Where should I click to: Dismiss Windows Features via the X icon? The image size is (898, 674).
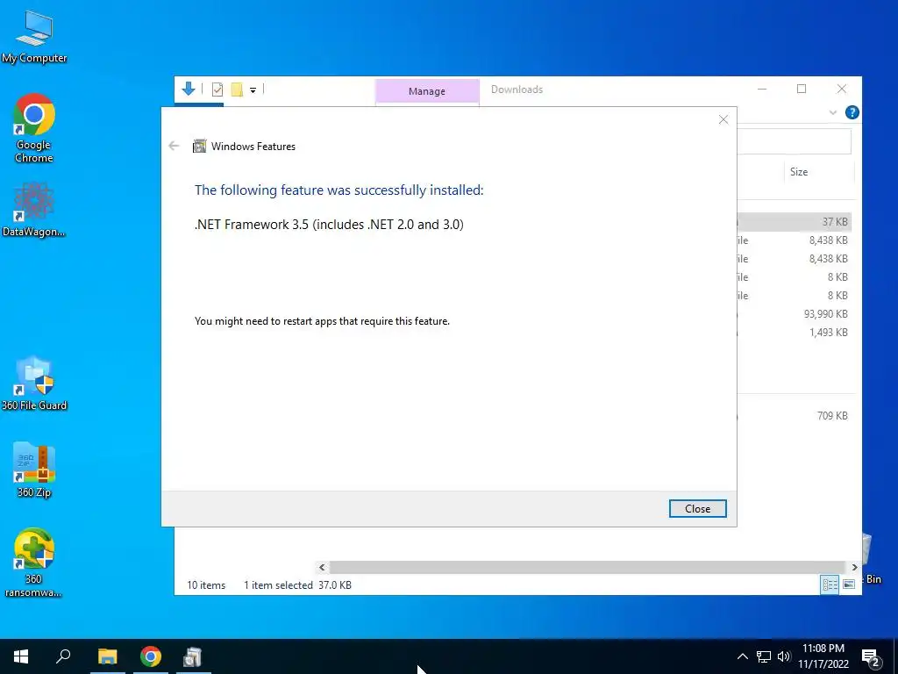(x=723, y=119)
